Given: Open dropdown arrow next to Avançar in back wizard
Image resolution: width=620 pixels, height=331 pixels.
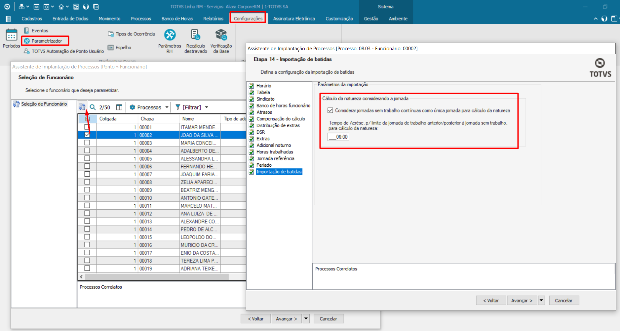Looking at the screenshot, I should (306, 318).
